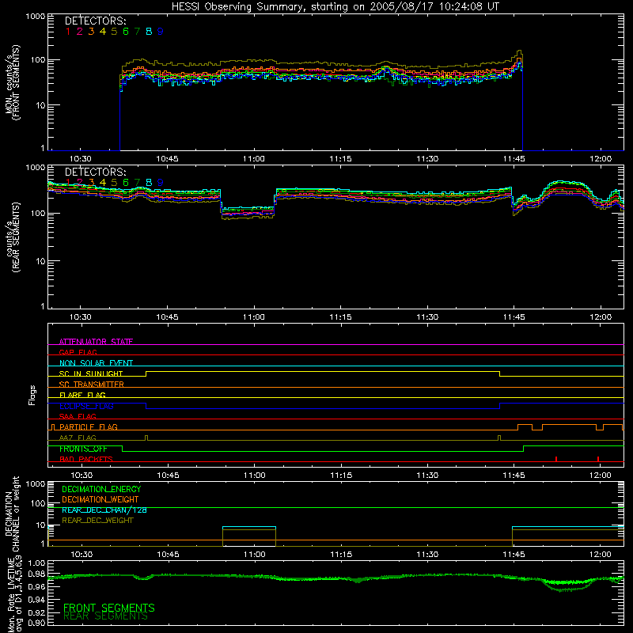Select blue detector 9 in rear segments legend
The height and width of the screenshot is (633, 633).
pyautogui.click(x=161, y=183)
